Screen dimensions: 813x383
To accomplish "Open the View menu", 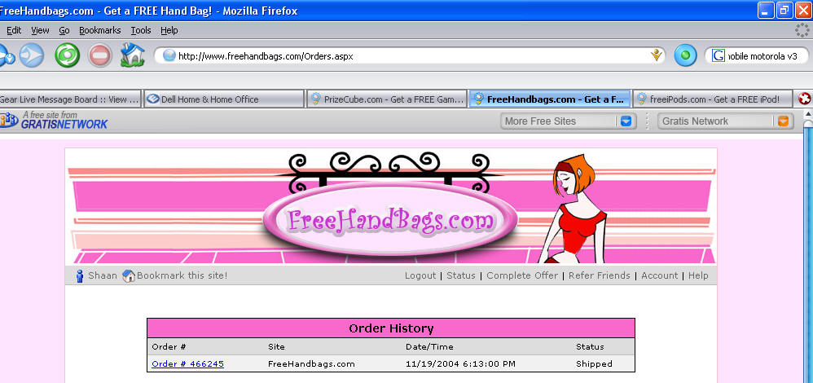I will pyautogui.click(x=40, y=31).
